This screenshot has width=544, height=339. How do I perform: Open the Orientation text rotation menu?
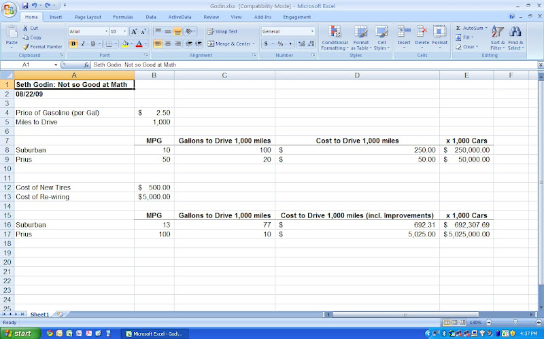pos(190,31)
